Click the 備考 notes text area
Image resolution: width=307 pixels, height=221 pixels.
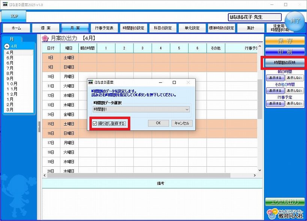(152, 204)
